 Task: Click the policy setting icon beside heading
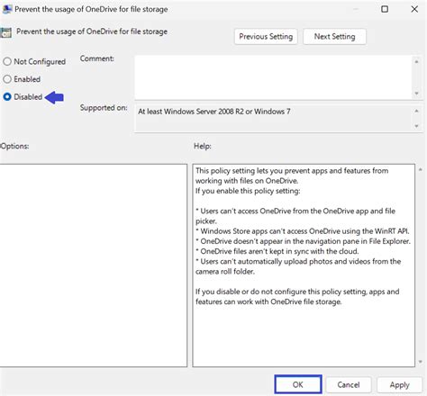click(6, 32)
